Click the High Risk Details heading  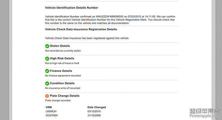click(62, 58)
